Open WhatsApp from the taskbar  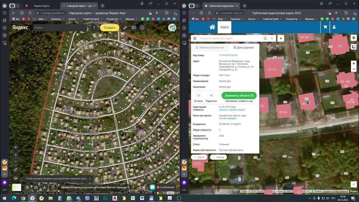click(69, 198)
